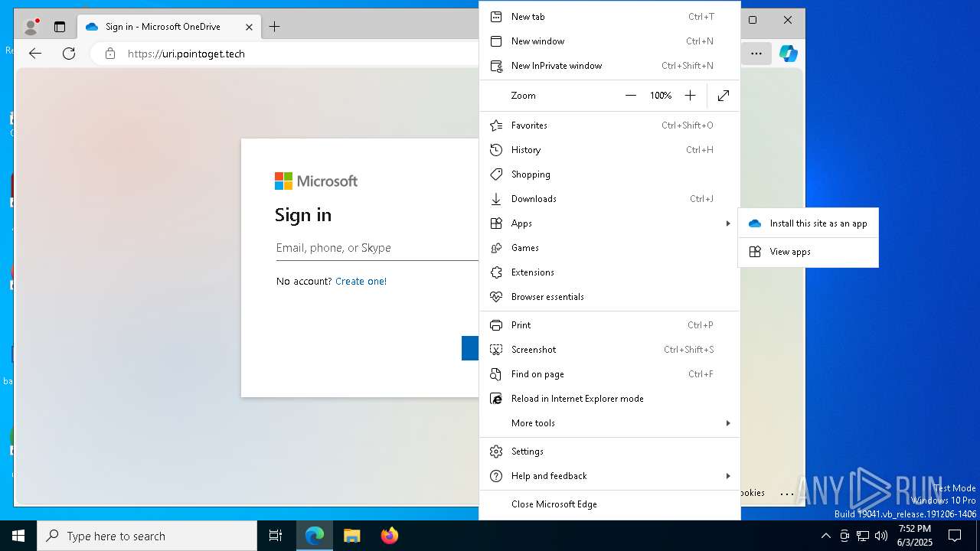Viewport: 980px width, 551px height.
Task: Select New InPrivate window entry
Action: [609, 66]
